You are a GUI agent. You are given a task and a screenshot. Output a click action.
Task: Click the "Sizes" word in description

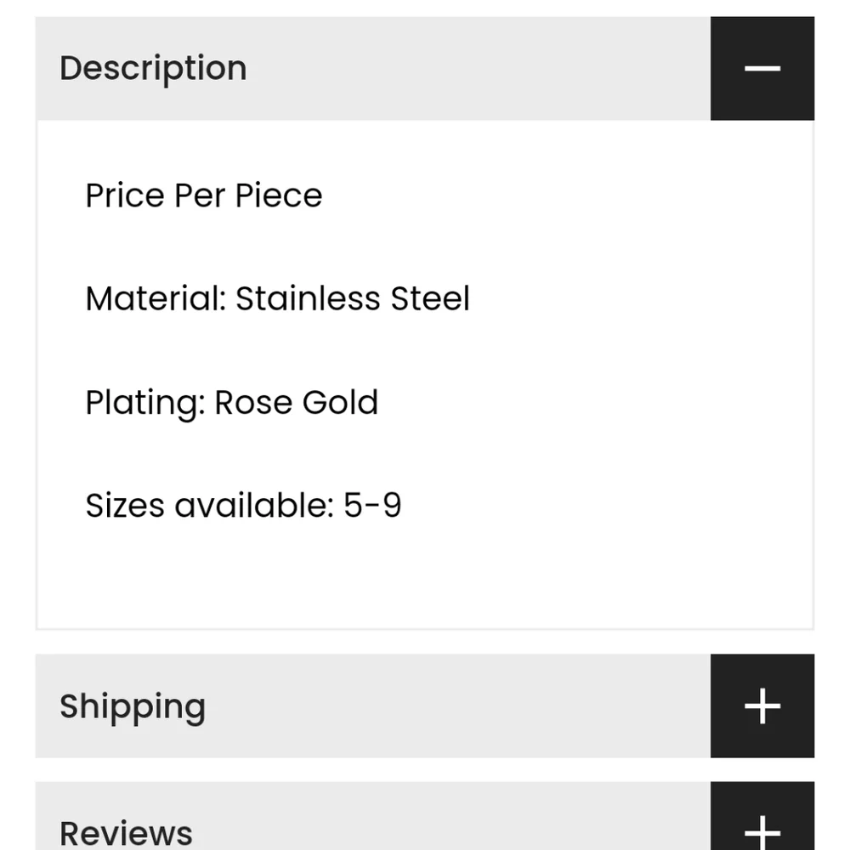pyautogui.click(x=125, y=506)
